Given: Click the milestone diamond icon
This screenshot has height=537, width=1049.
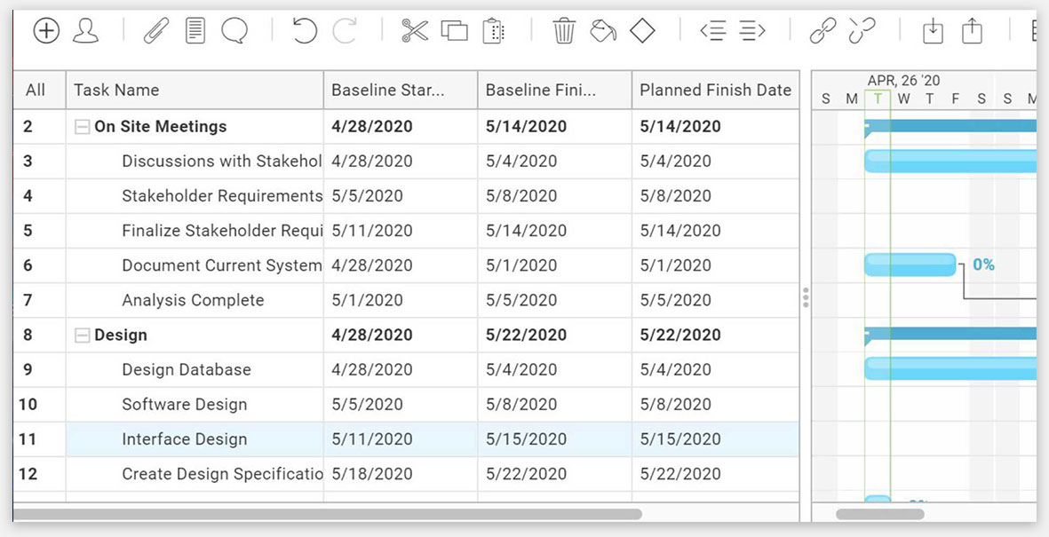Looking at the screenshot, I should tap(642, 31).
